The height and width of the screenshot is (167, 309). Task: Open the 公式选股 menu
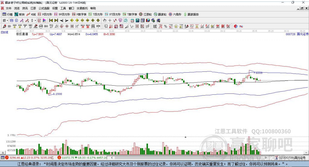coord(44,8)
